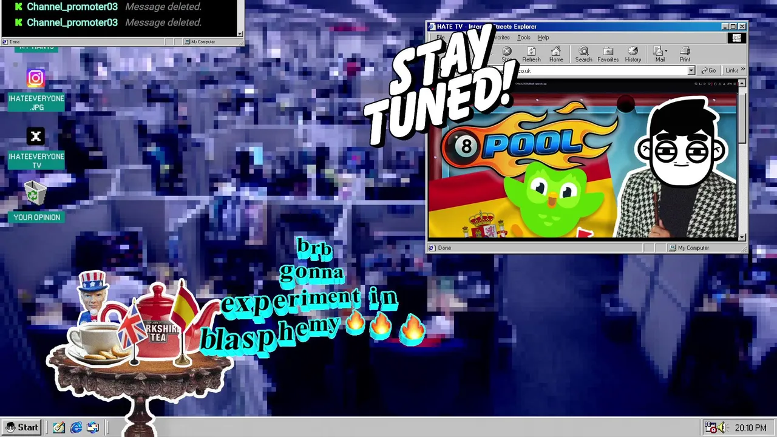The image size is (777, 437).
Task: Click the chat window scrollbar down arrow
Action: click(240, 33)
